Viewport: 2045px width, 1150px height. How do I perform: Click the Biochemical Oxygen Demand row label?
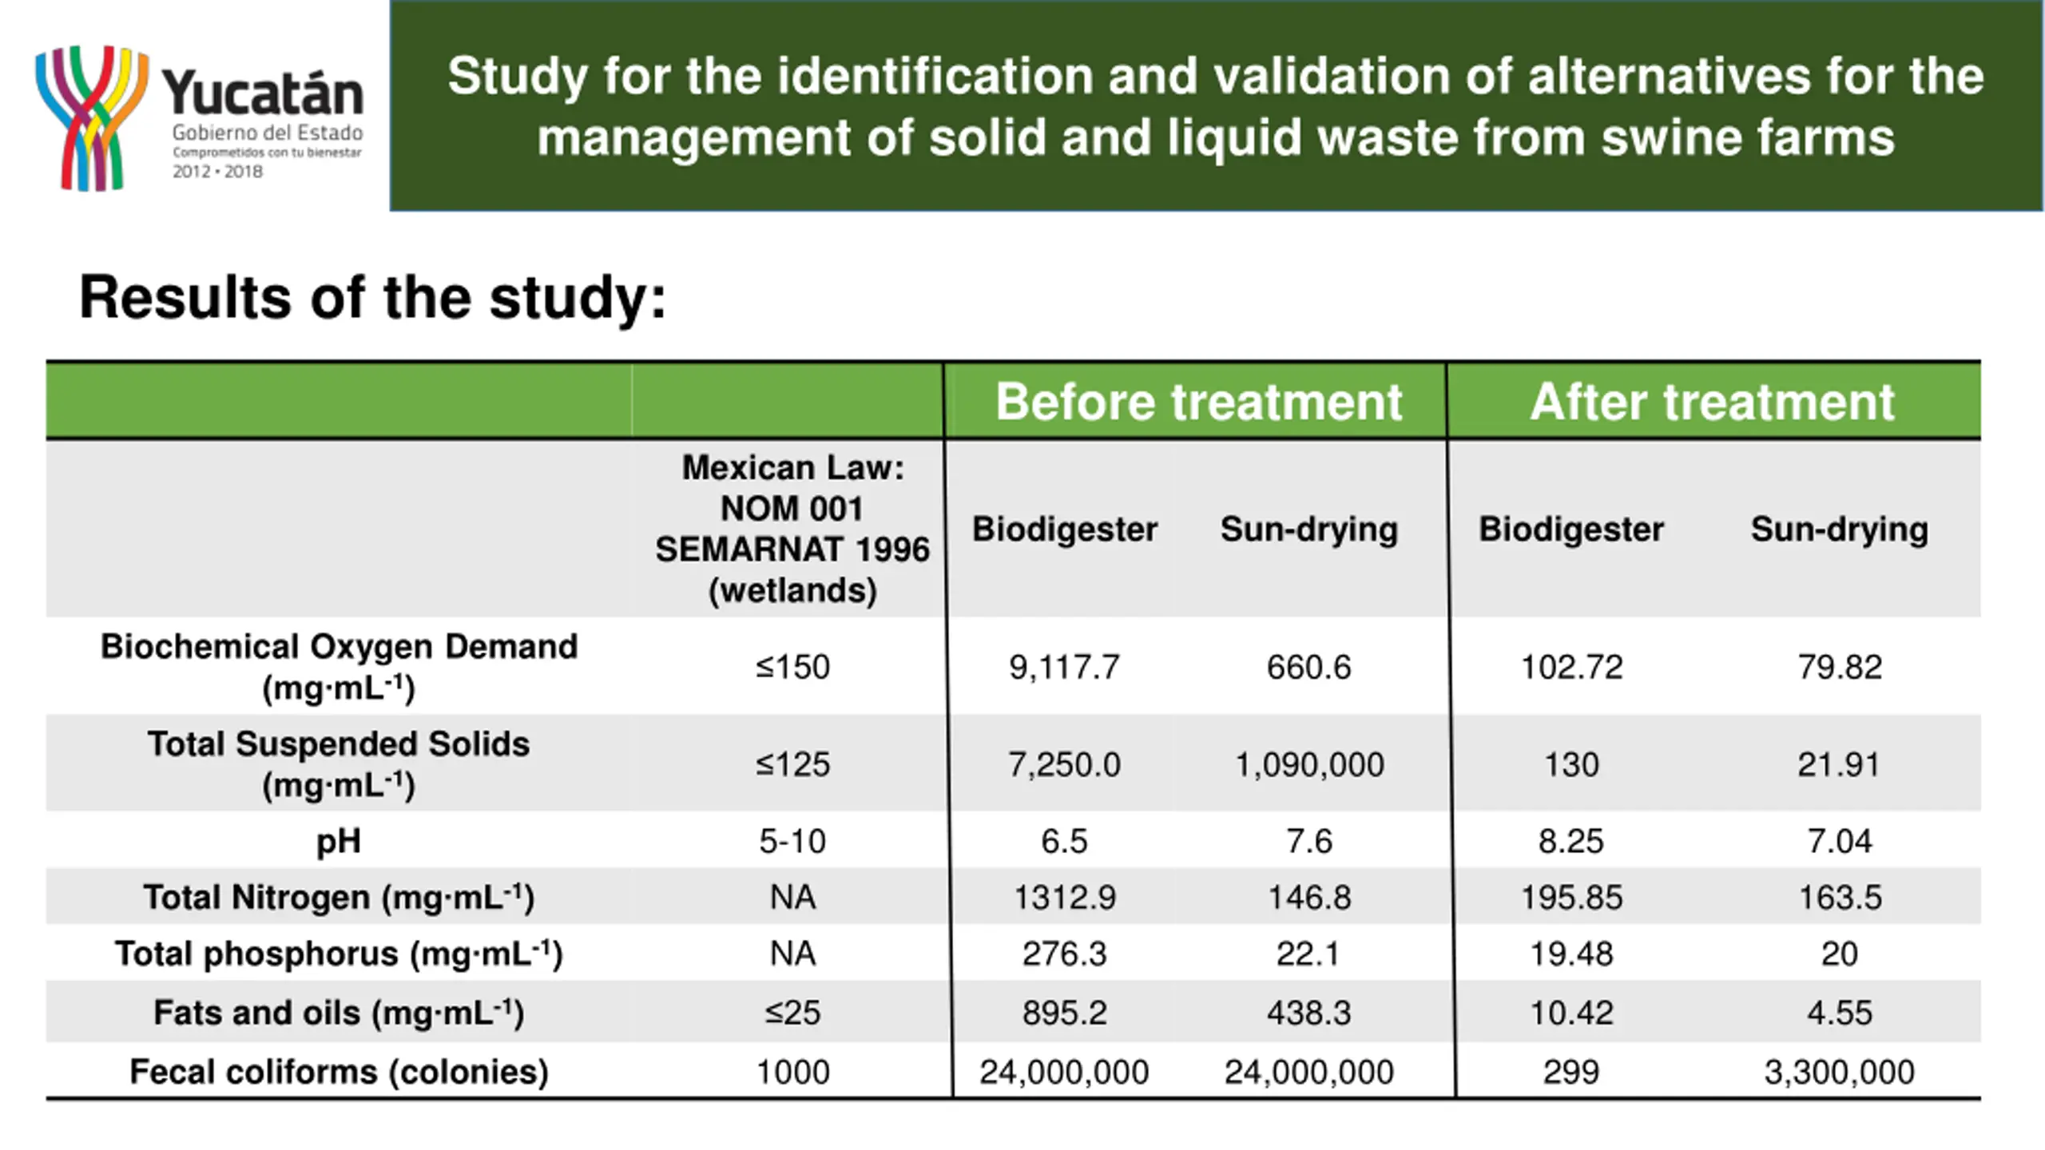coord(339,667)
